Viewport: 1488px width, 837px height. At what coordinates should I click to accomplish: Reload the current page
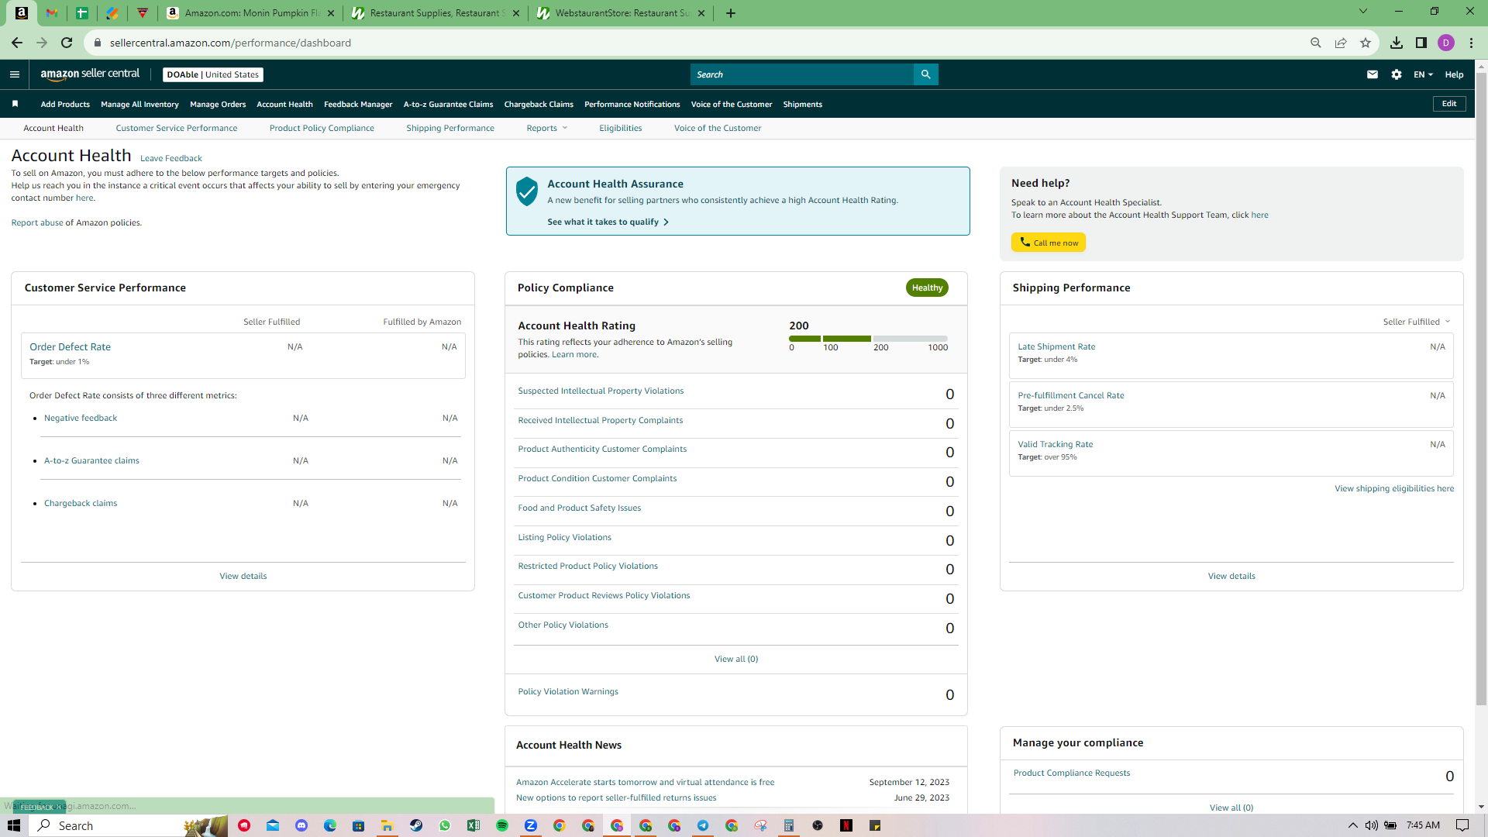[x=67, y=43]
